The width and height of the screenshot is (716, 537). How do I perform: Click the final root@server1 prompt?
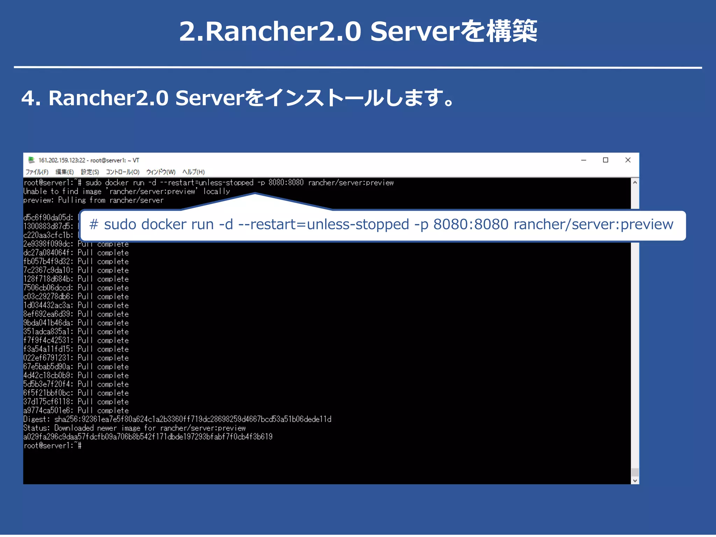(52, 445)
